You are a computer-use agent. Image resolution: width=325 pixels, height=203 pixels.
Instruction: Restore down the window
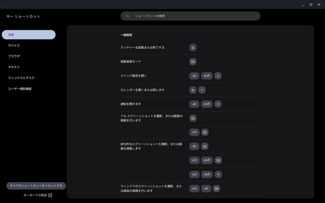point(311,4)
